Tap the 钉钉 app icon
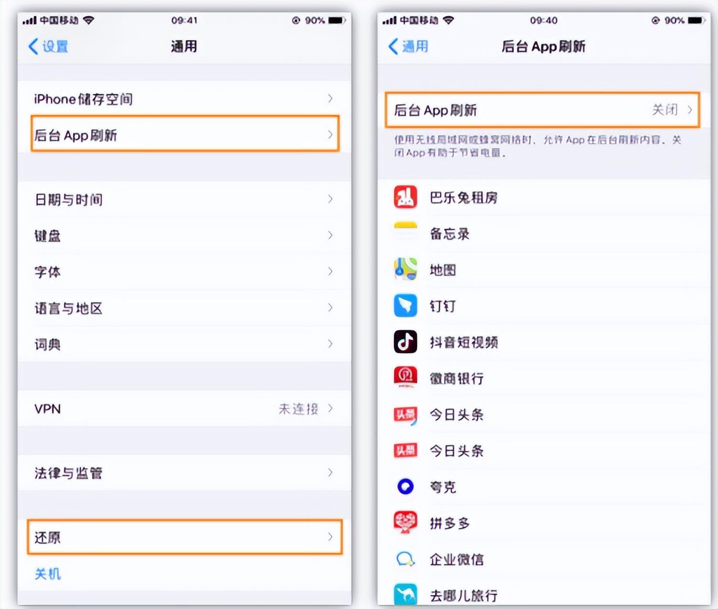 [405, 306]
